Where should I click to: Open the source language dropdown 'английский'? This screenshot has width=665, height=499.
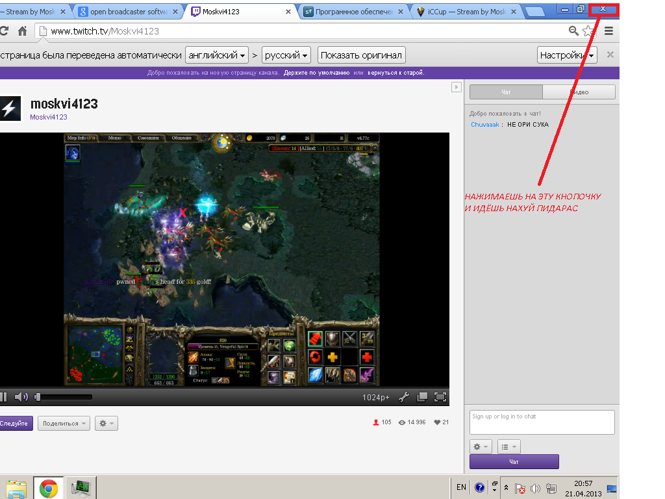(217, 55)
